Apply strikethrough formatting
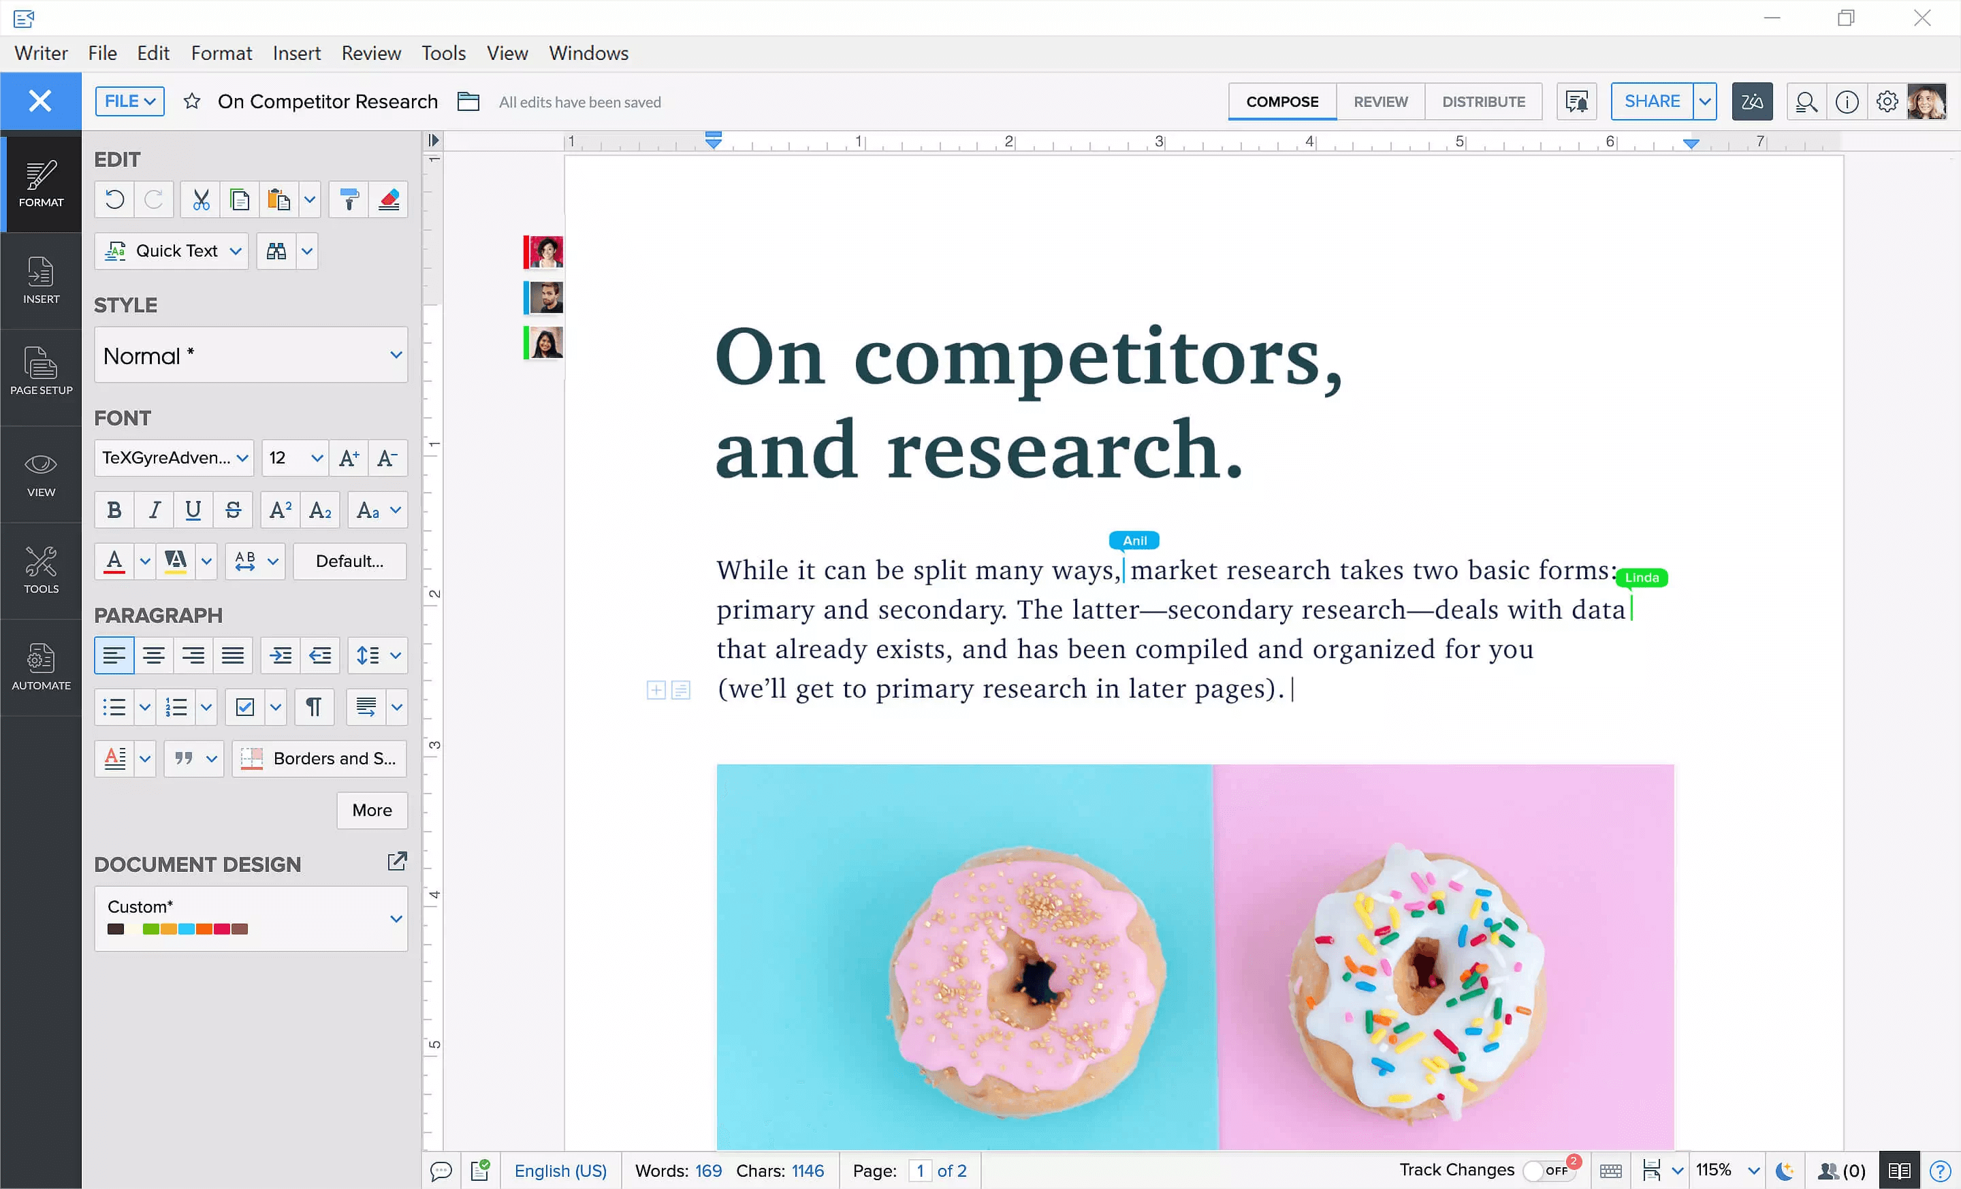 (x=233, y=510)
